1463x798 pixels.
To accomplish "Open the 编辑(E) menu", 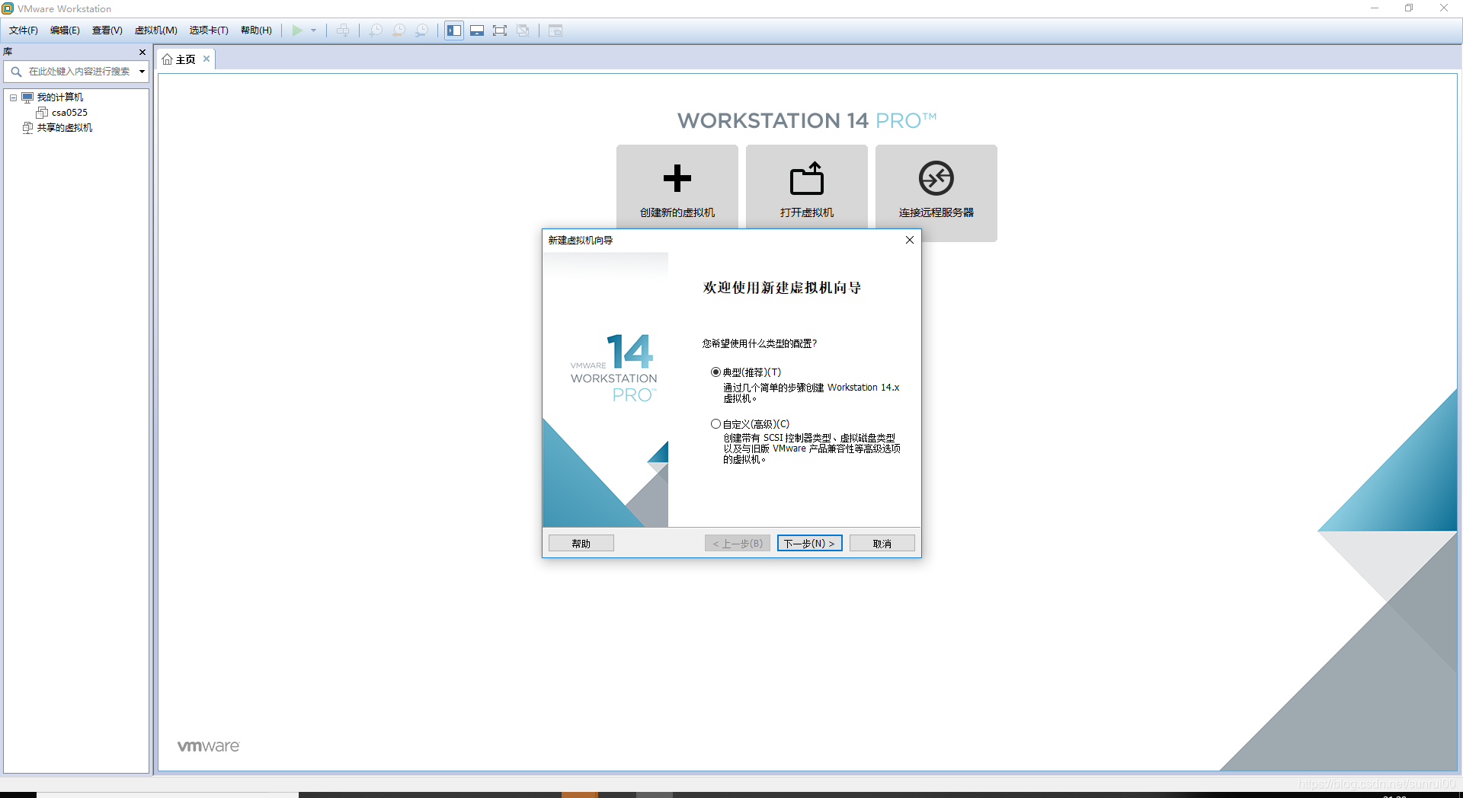I will click(x=65, y=30).
